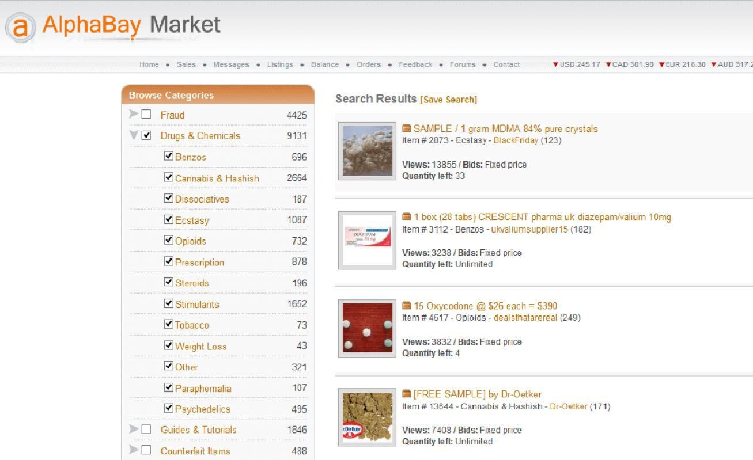Click the red arrow next to AUD rate
The height and width of the screenshot is (460, 753).
714,64
